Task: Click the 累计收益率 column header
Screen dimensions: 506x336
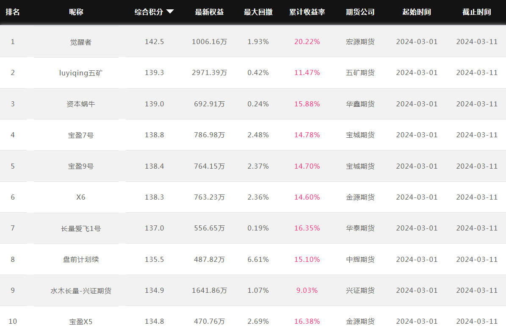Action: click(x=307, y=12)
